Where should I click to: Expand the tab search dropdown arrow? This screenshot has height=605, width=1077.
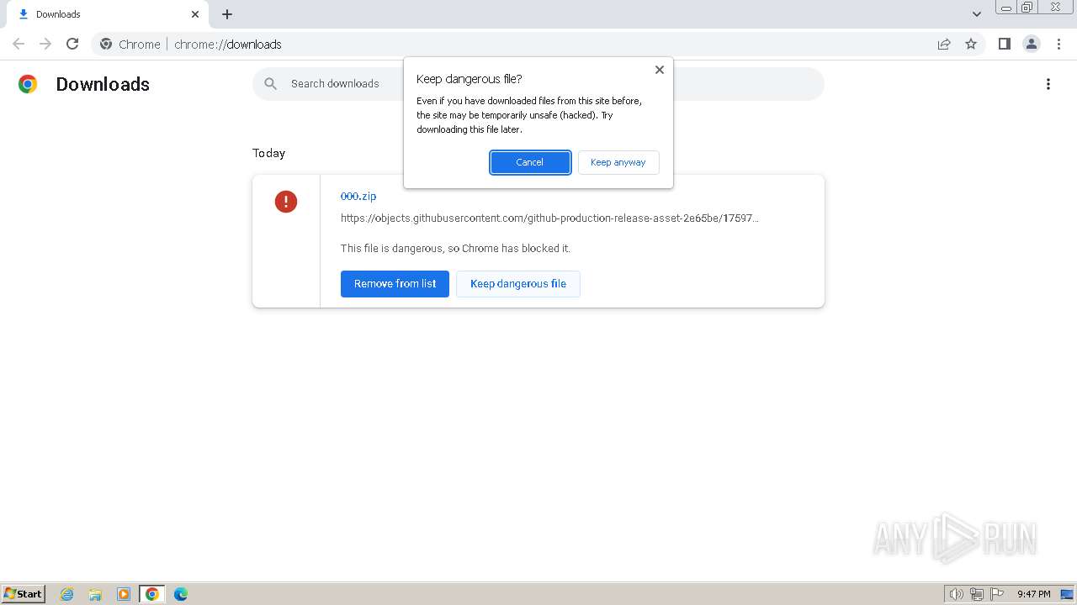[977, 14]
